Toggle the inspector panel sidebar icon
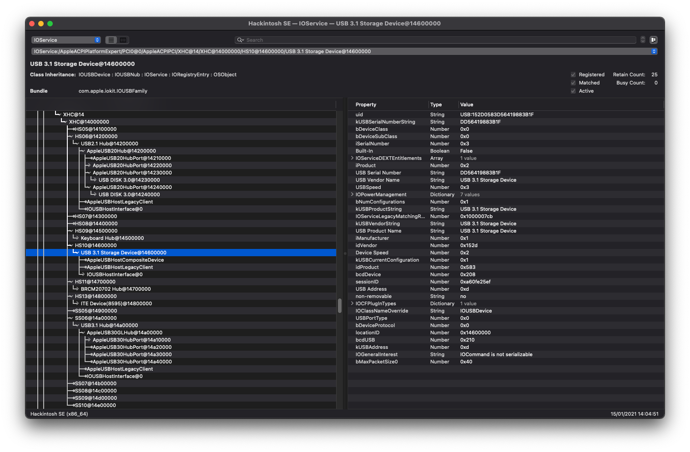690x452 pixels. click(x=653, y=40)
